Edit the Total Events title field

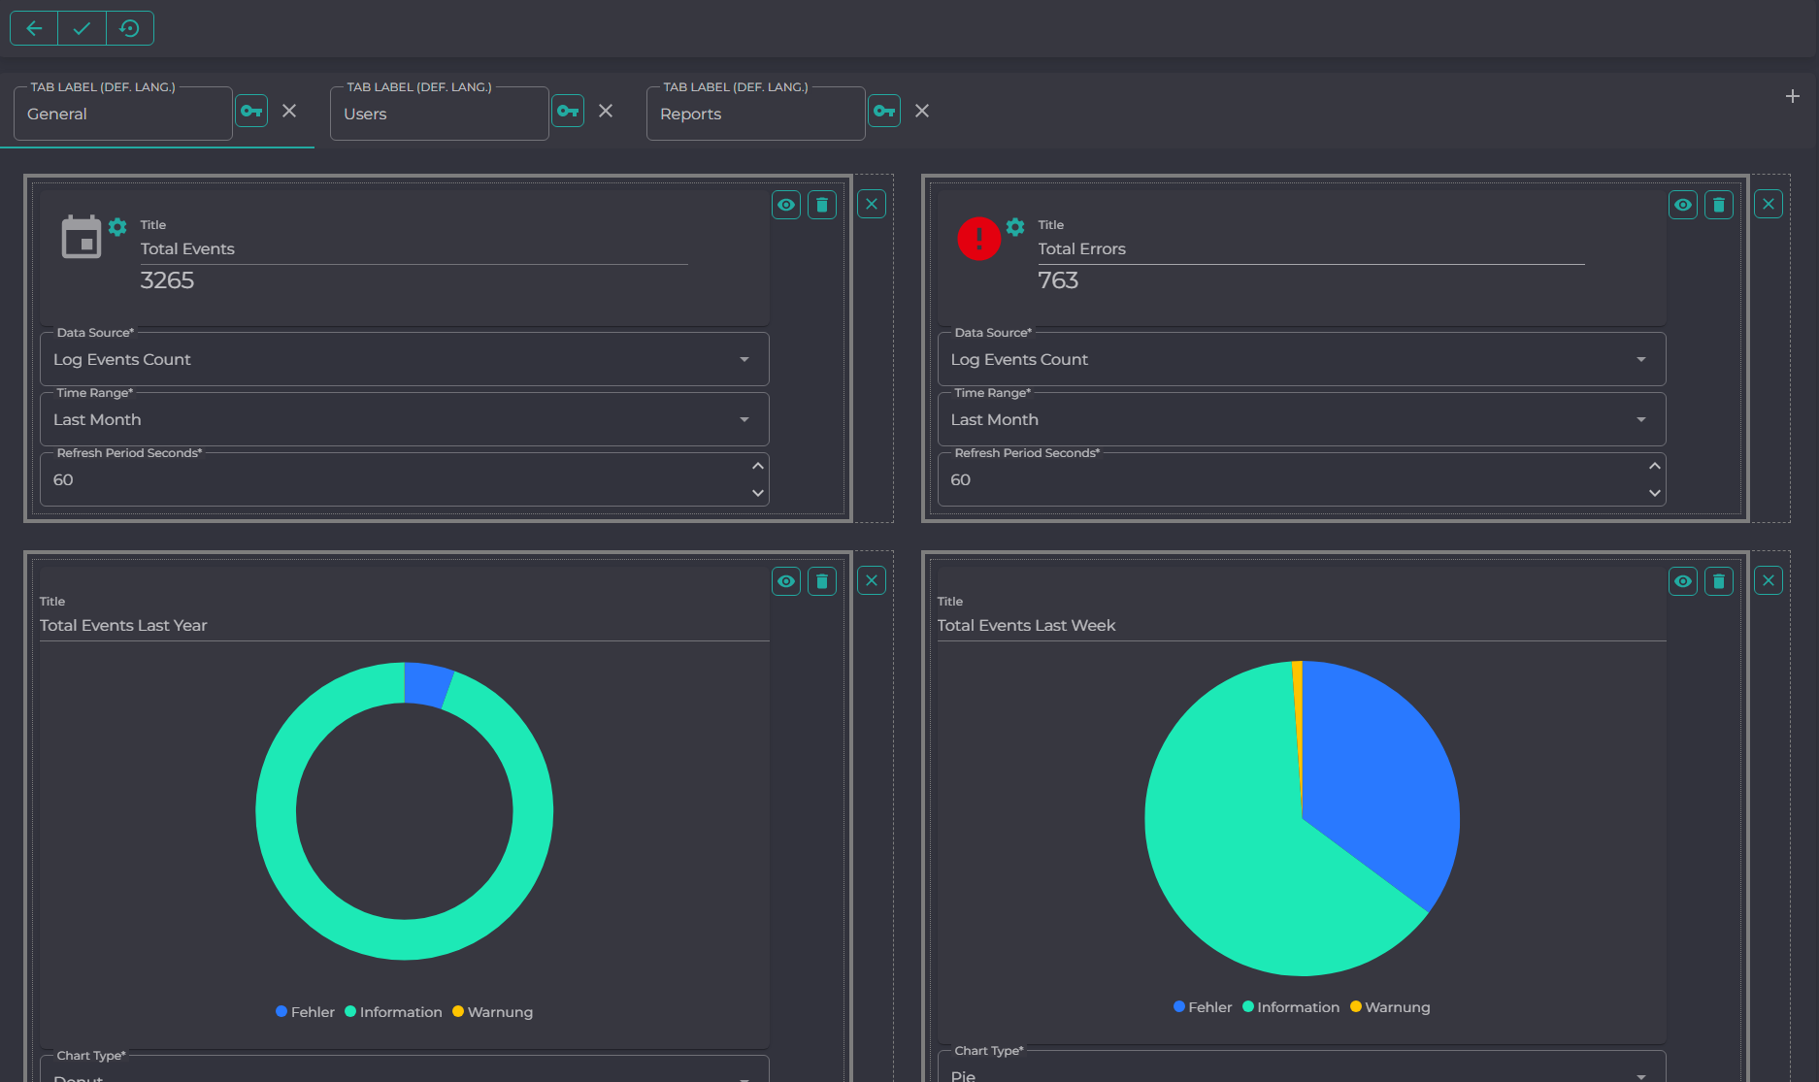(x=414, y=249)
